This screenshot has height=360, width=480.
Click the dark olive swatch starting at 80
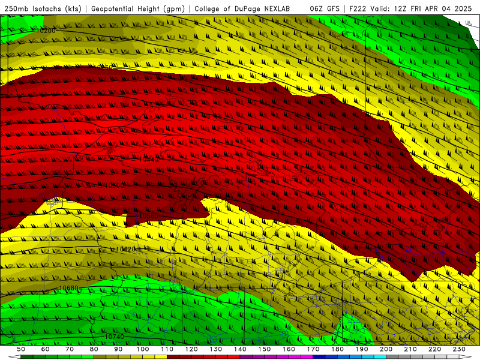[x=100, y=357]
